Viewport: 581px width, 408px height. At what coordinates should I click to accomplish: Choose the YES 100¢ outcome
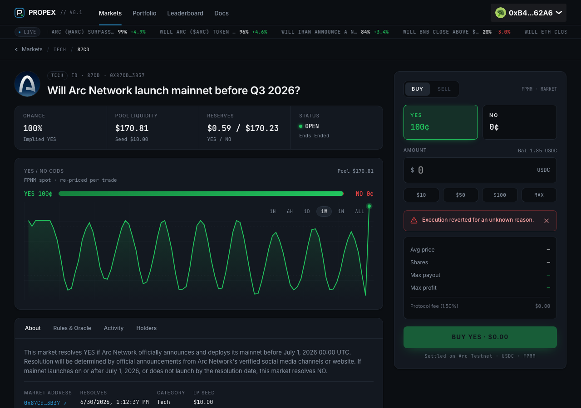(441, 122)
